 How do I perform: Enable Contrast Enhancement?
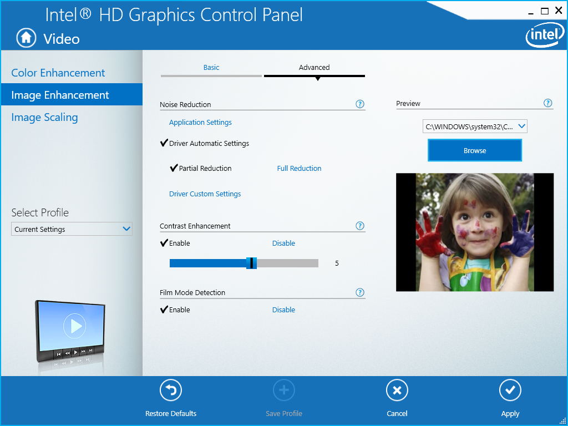pyautogui.click(x=175, y=244)
